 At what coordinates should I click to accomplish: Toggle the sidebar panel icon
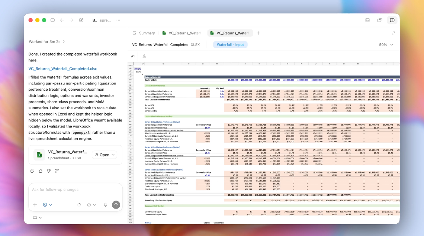click(53, 20)
